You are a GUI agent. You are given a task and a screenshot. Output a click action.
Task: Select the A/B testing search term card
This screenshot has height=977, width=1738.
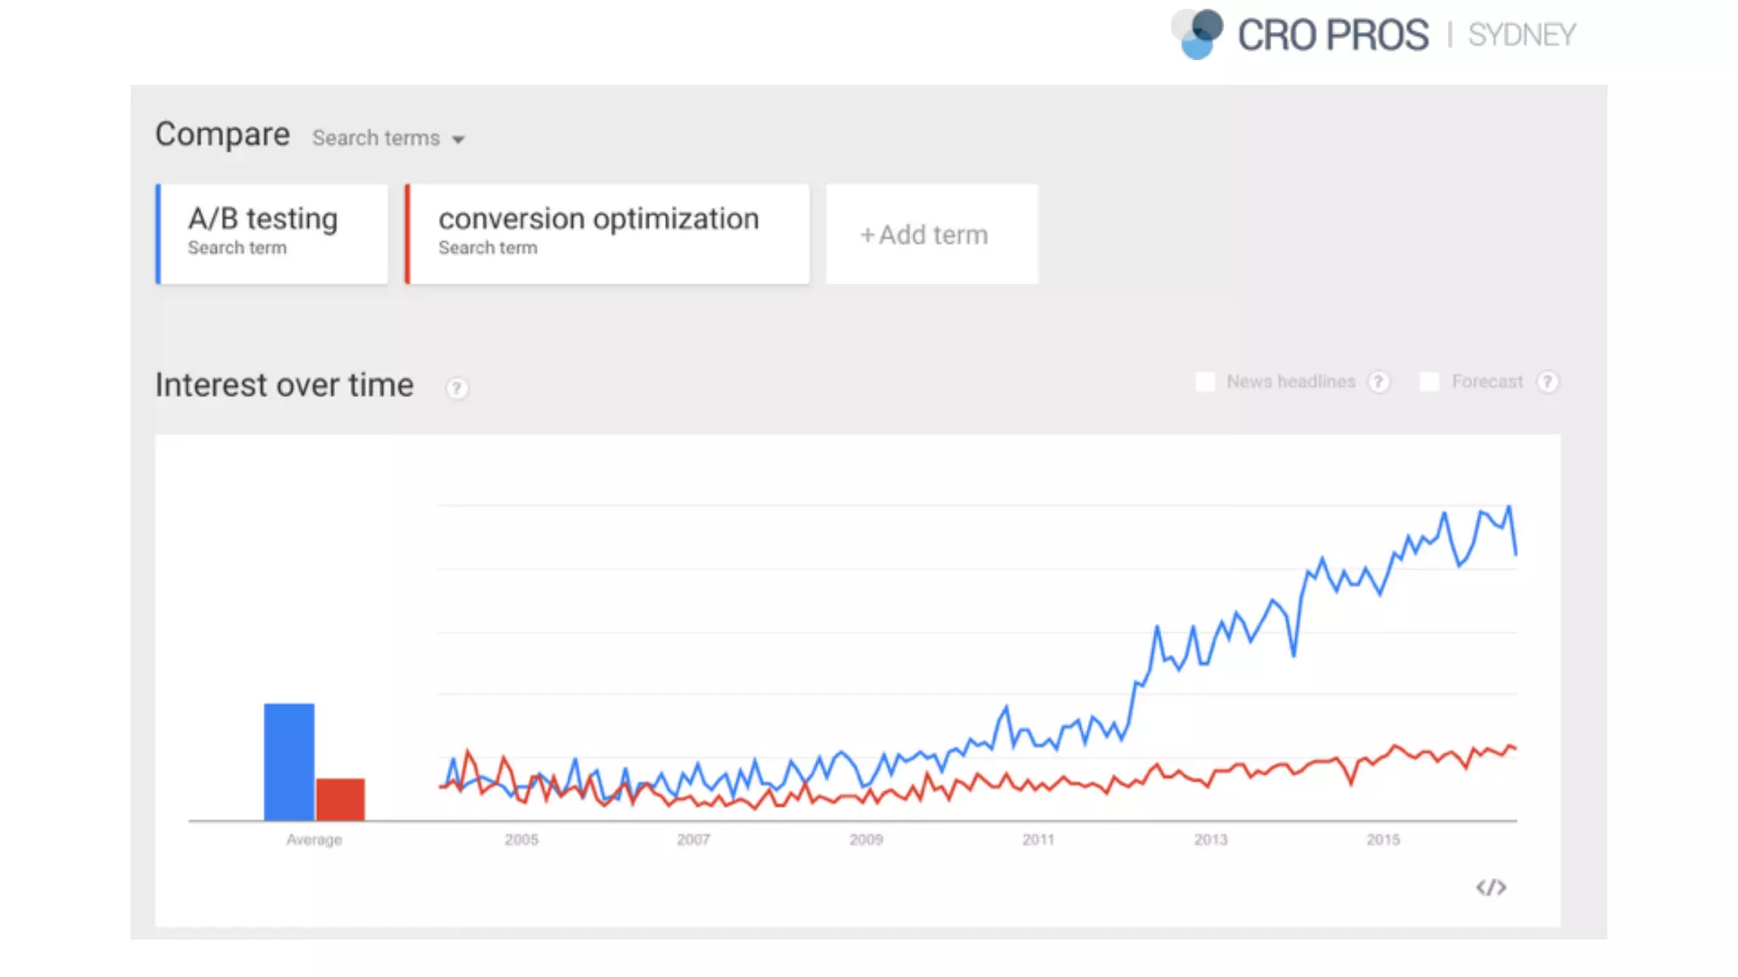273,233
